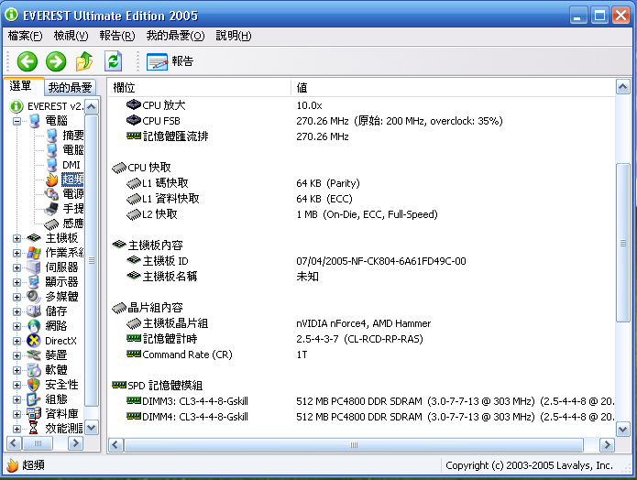Viewport: 637px width, 480px height.
Task: Select the 電源 power management tree icon
Action: point(51,193)
